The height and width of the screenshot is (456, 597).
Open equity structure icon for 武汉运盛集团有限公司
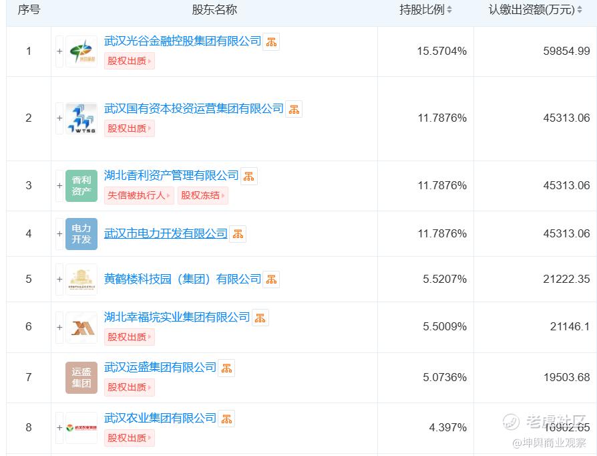click(226, 368)
